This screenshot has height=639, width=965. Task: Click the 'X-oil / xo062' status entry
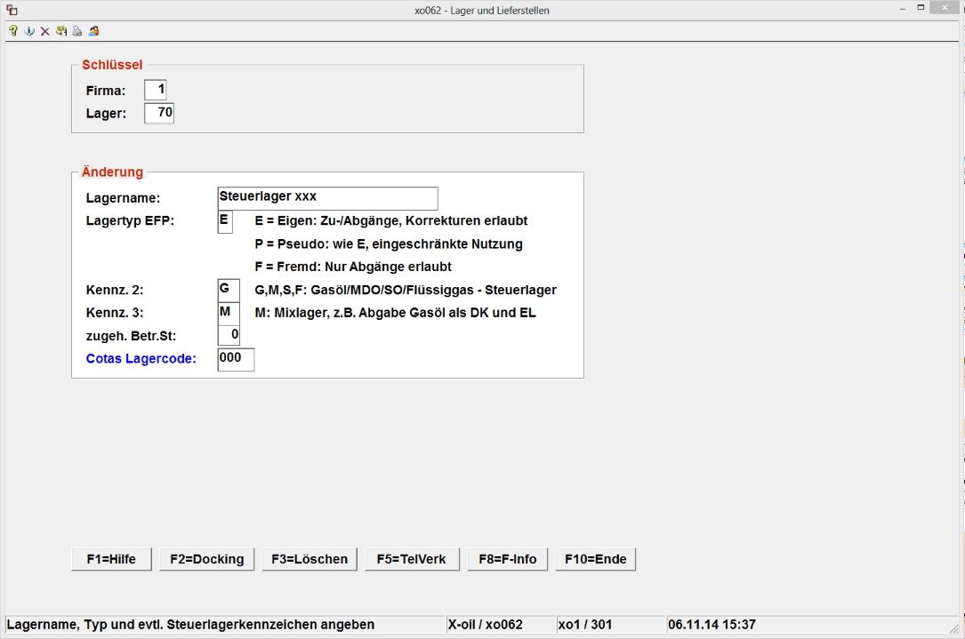tap(485, 624)
